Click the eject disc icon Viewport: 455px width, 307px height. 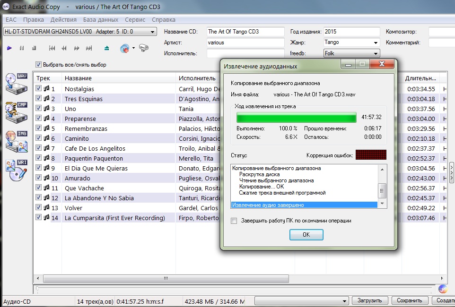[x=106, y=48]
